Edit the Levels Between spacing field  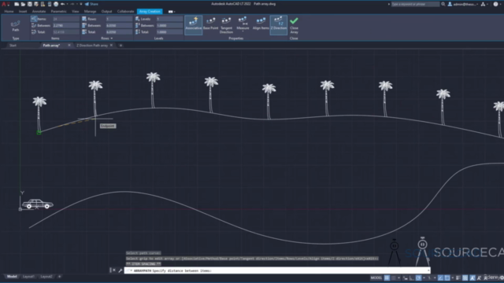169,25
